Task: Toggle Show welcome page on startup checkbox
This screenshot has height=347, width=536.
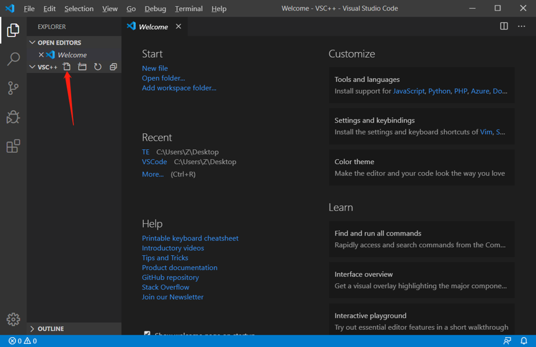Action: pos(147,333)
